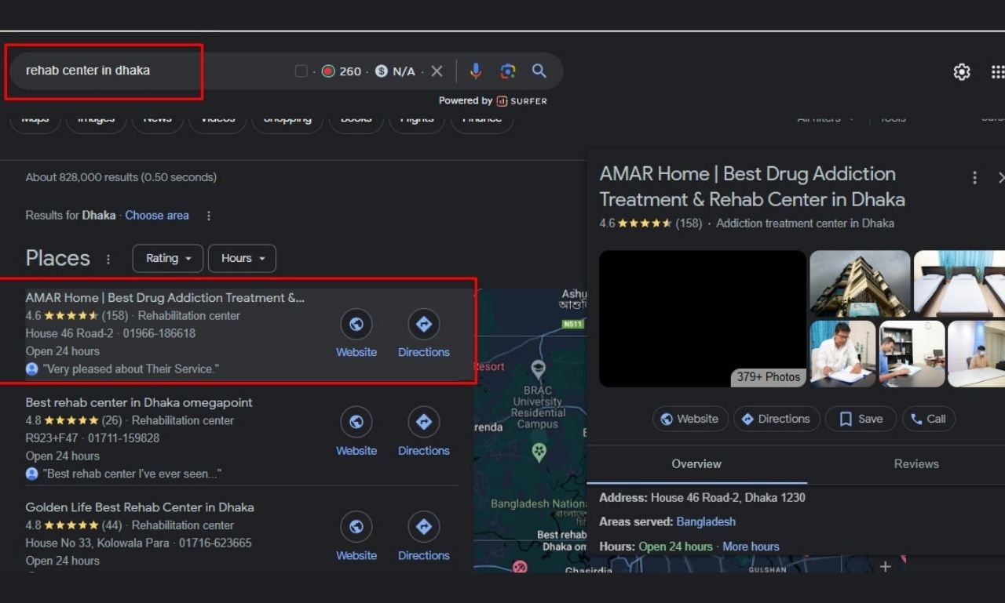Expand the Hours filter dropdown
The width and height of the screenshot is (1005, 603).
tap(242, 258)
